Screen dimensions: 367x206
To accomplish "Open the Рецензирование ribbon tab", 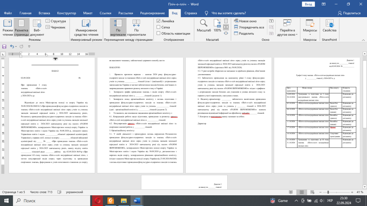I will click(x=152, y=13).
